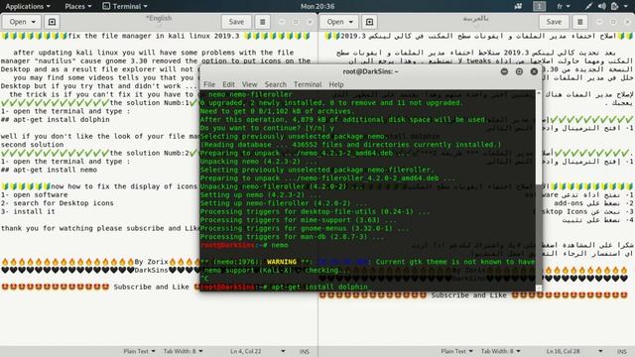Save the English document in left editor
Image resolution: width=635 pixels, height=357 pixels.
coord(236,22)
